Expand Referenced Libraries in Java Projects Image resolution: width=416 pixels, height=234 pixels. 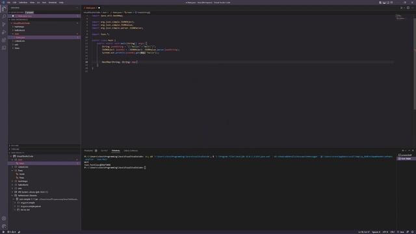coord(27,196)
